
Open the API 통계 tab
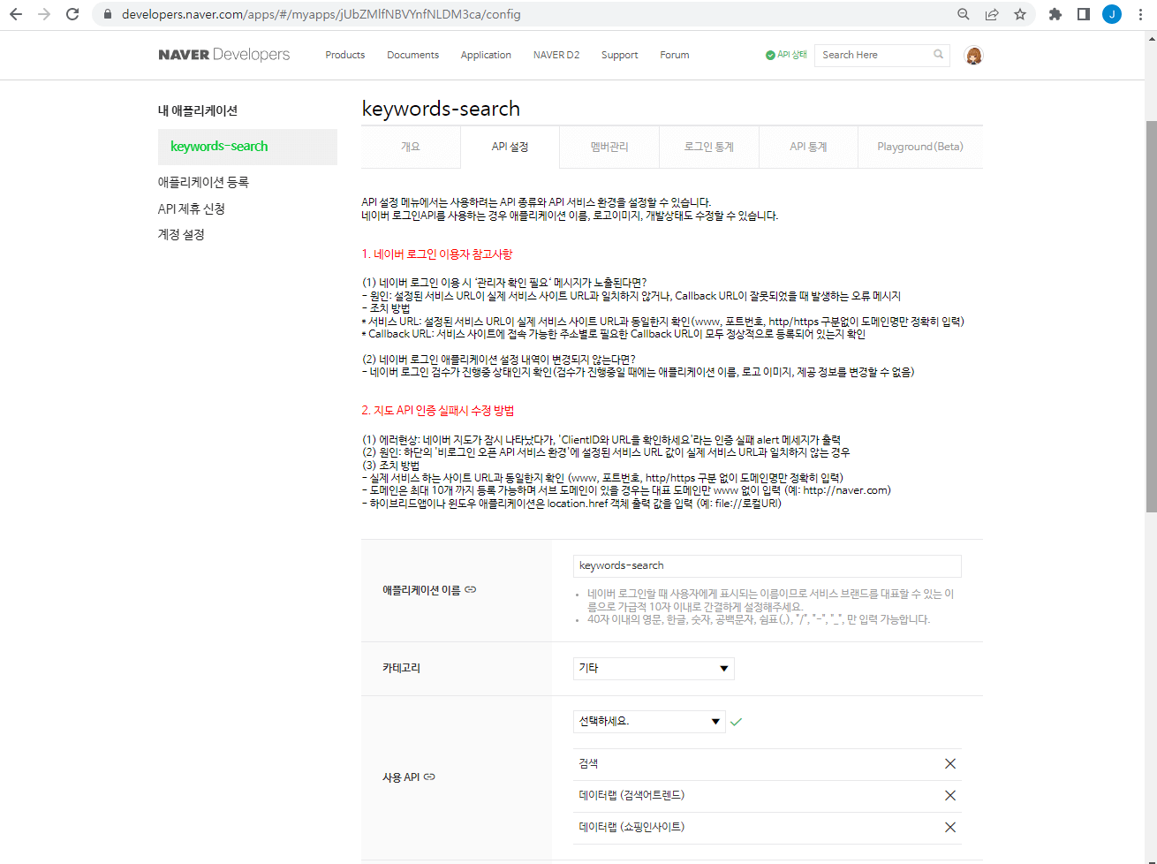coord(808,147)
